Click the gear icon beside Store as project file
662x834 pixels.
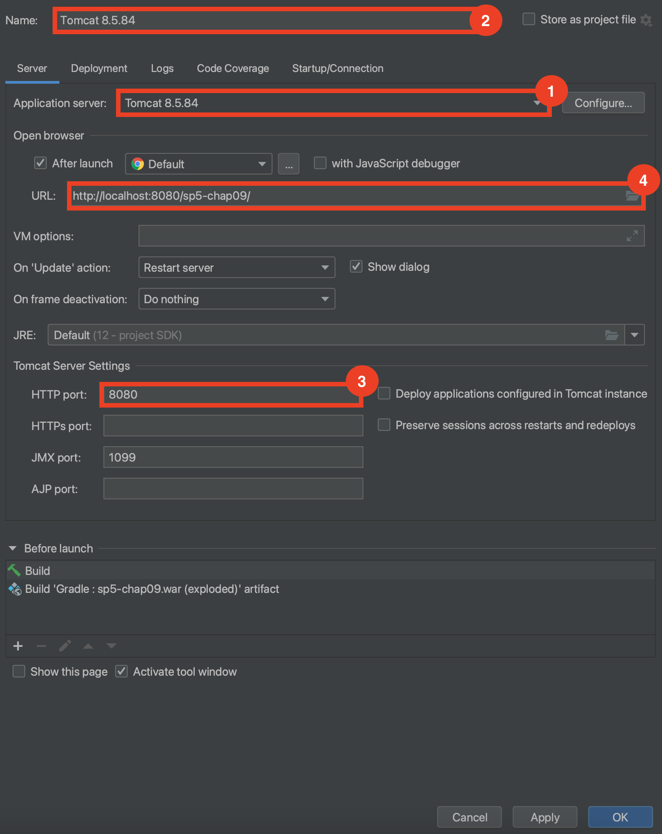point(646,20)
